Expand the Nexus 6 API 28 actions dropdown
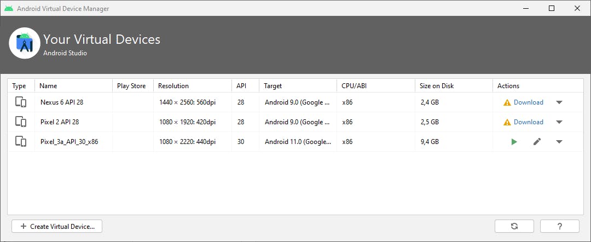The height and width of the screenshot is (242, 591). (559, 102)
